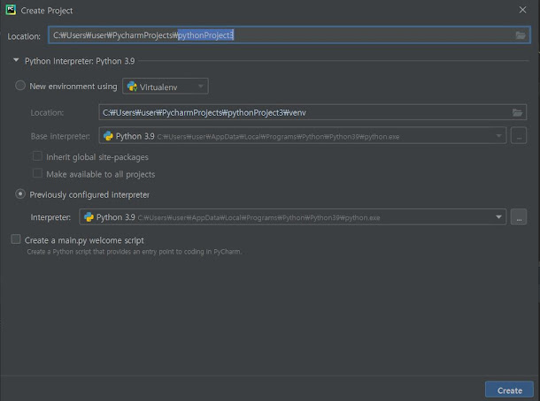Click the 'Base interpreter:' label
Viewport: 540px width, 401px height.
[60, 136]
